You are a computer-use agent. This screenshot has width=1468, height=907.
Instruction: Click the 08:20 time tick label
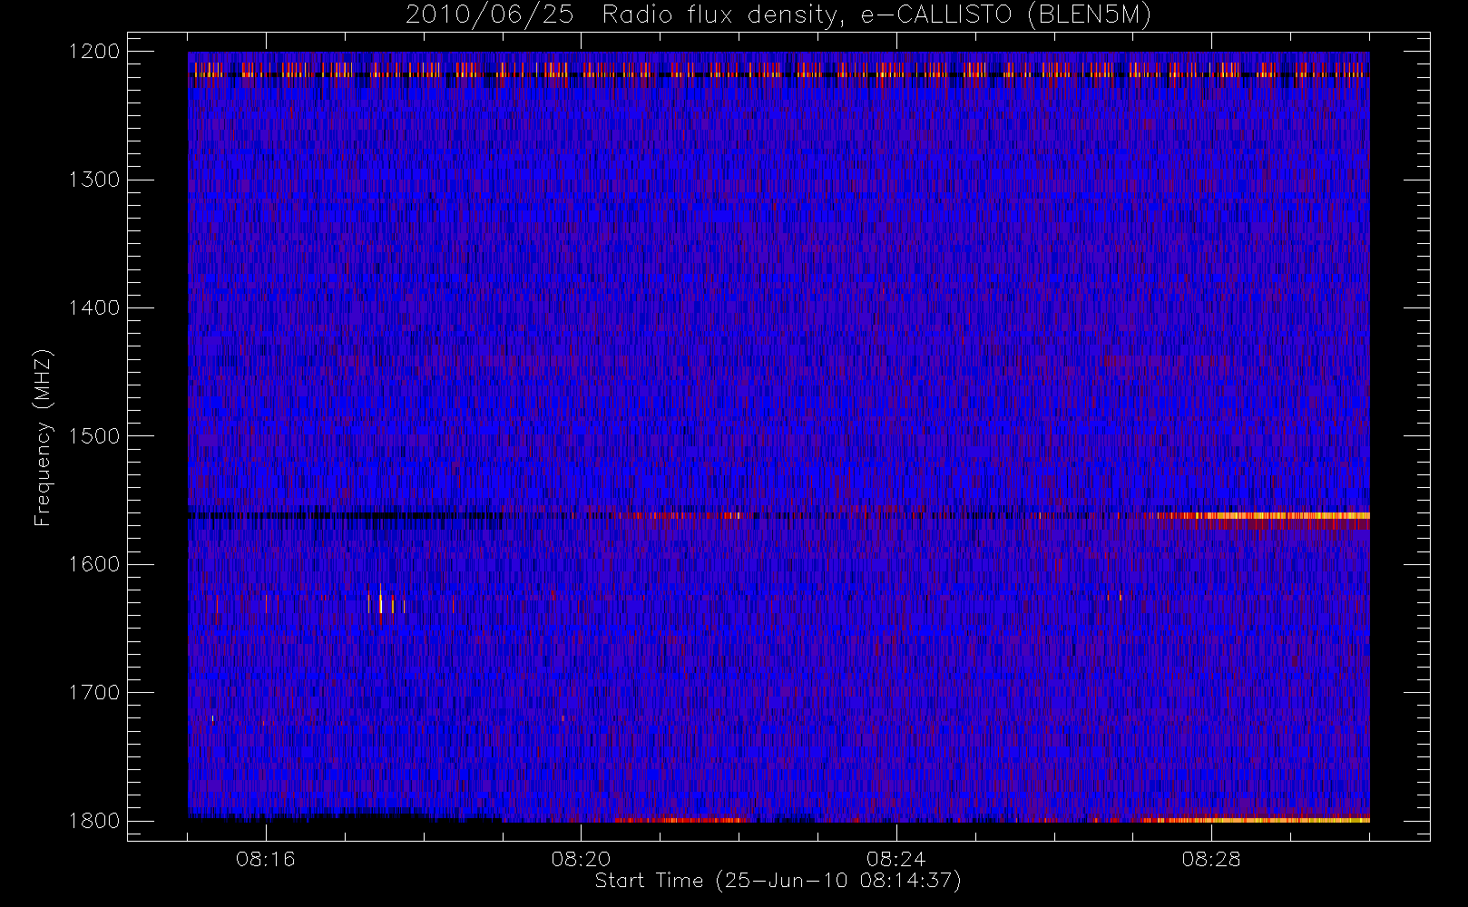(581, 859)
